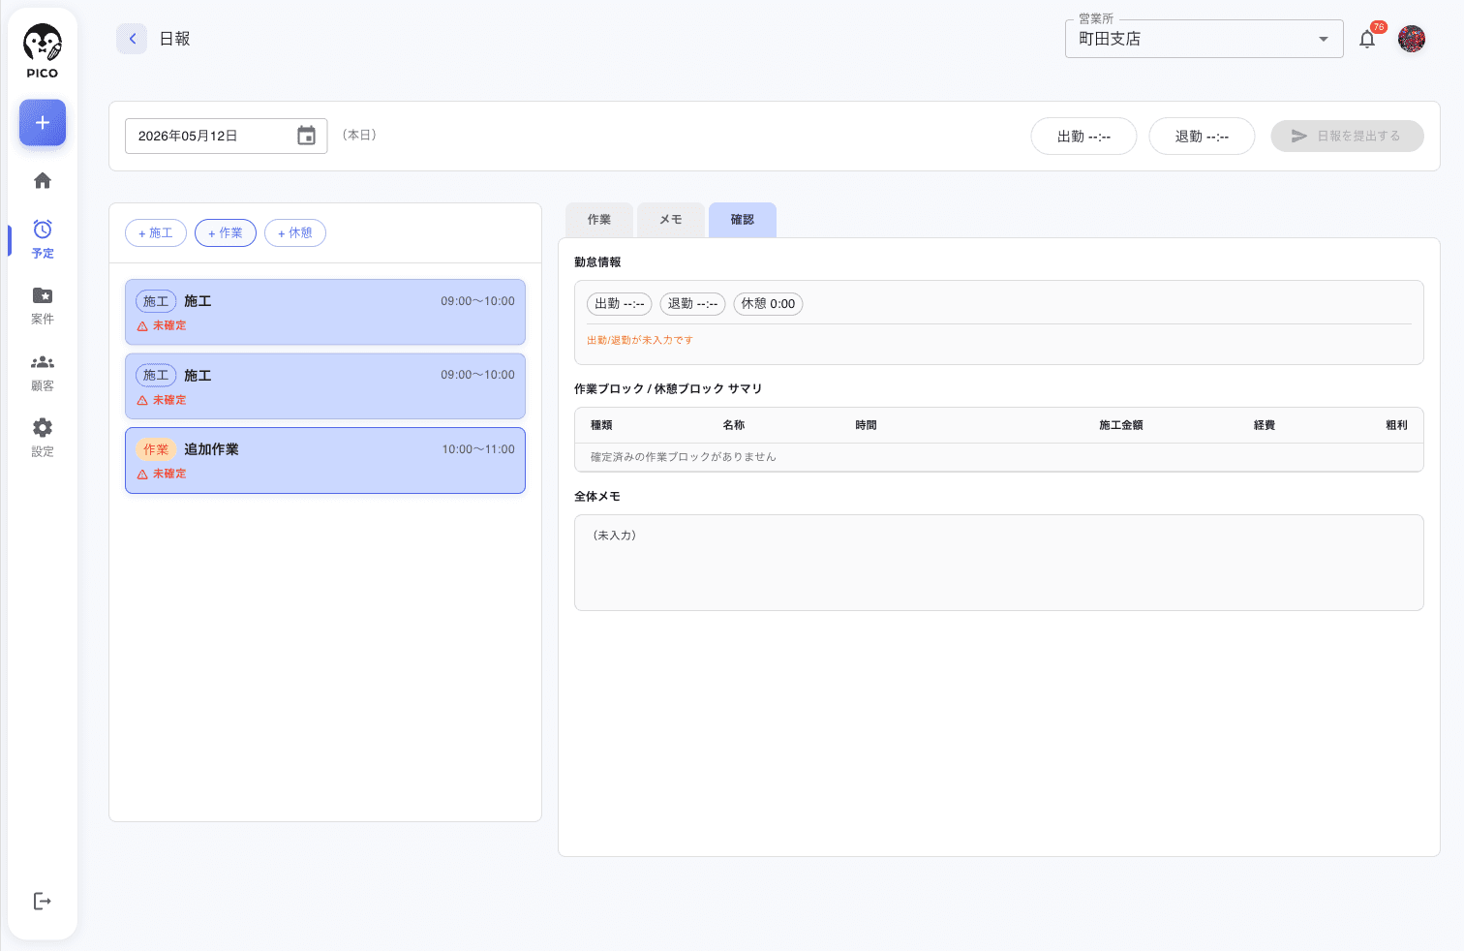Click the 施工金額 column header
The height and width of the screenshot is (951, 1464).
(1121, 425)
